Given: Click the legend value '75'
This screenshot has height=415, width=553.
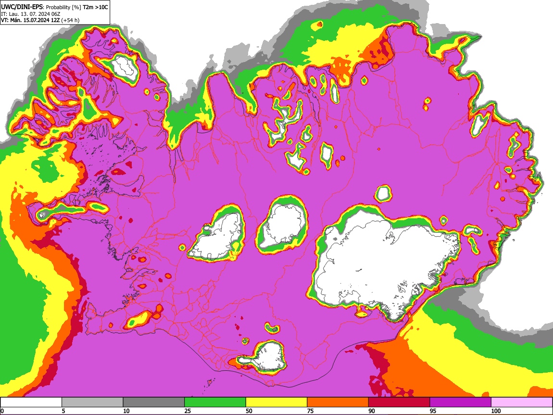Looking at the screenshot, I should pos(310,411).
